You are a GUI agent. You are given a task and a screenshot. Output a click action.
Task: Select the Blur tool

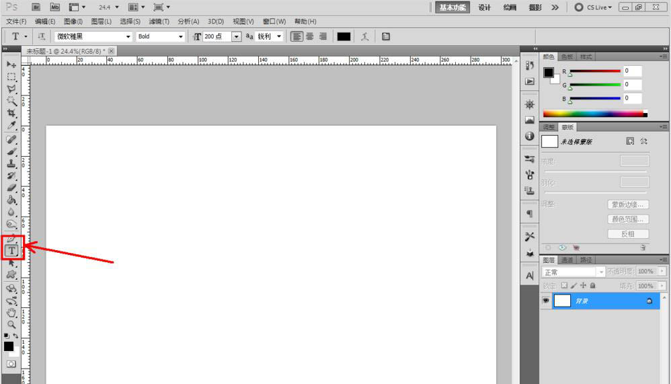[x=11, y=212]
